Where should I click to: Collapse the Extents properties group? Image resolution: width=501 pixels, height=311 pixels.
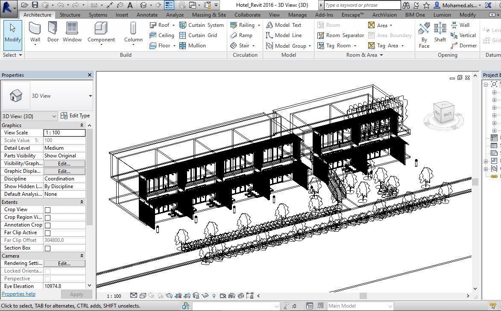[82, 202]
